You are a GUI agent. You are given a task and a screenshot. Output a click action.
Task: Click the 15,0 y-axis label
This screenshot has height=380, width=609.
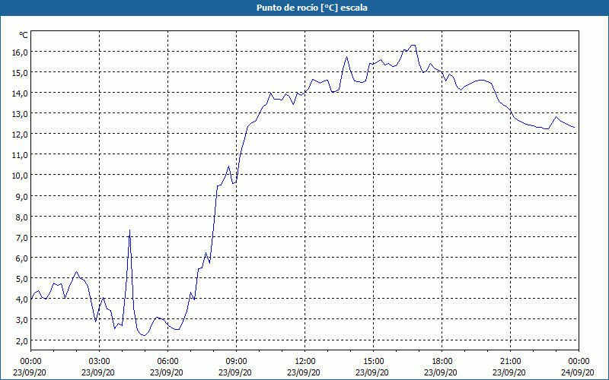tap(20, 73)
